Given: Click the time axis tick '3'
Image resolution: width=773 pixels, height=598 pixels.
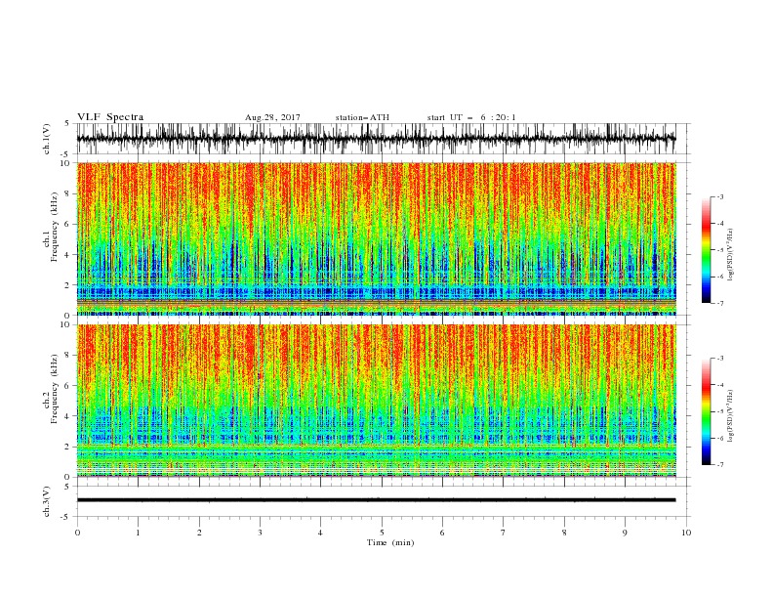Looking at the screenshot, I should click(260, 533).
